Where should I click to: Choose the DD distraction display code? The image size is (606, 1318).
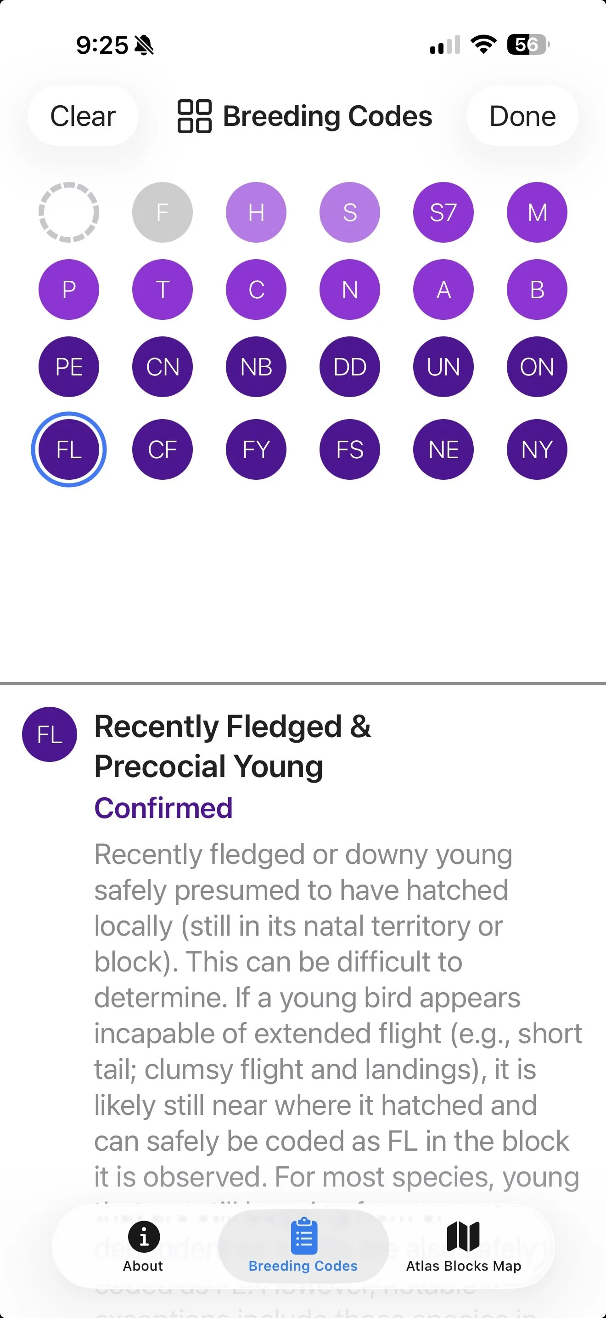click(349, 366)
